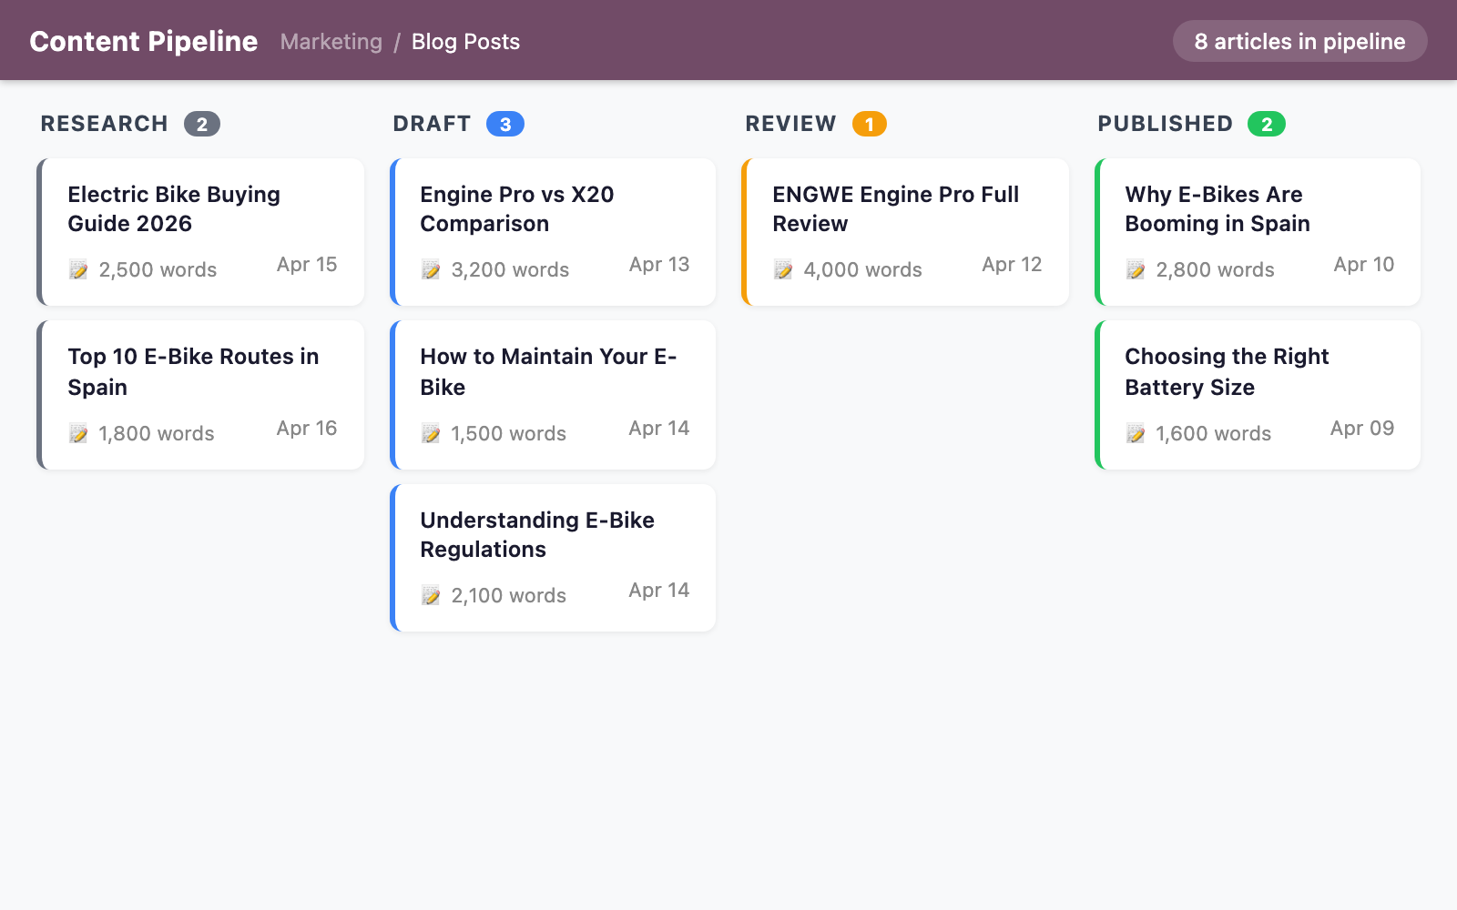Screen dimensions: 1457x910
Task: Select the Blog Posts breadcrumb item
Action: [x=465, y=42]
